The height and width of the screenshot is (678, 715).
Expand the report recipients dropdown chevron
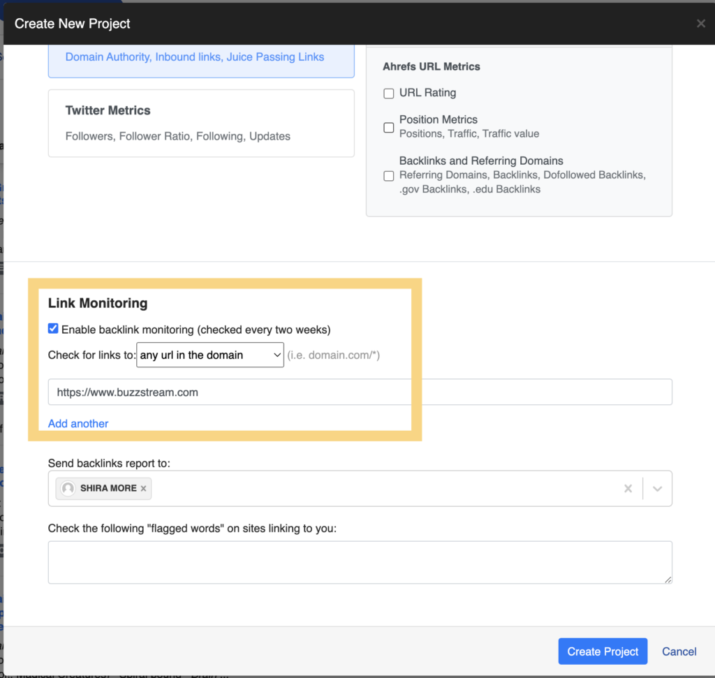pos(657,489)
